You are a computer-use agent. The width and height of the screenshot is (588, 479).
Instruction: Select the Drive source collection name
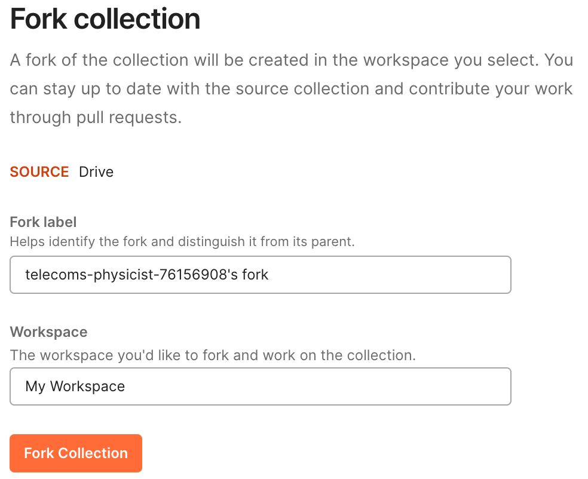coord(96,172)
